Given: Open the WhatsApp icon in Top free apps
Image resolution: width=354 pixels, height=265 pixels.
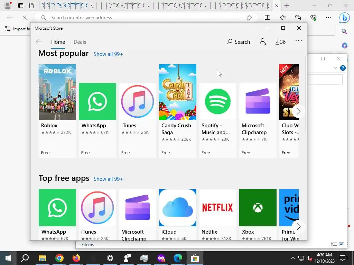Looking at the screenshot, I should click(57, 207).
